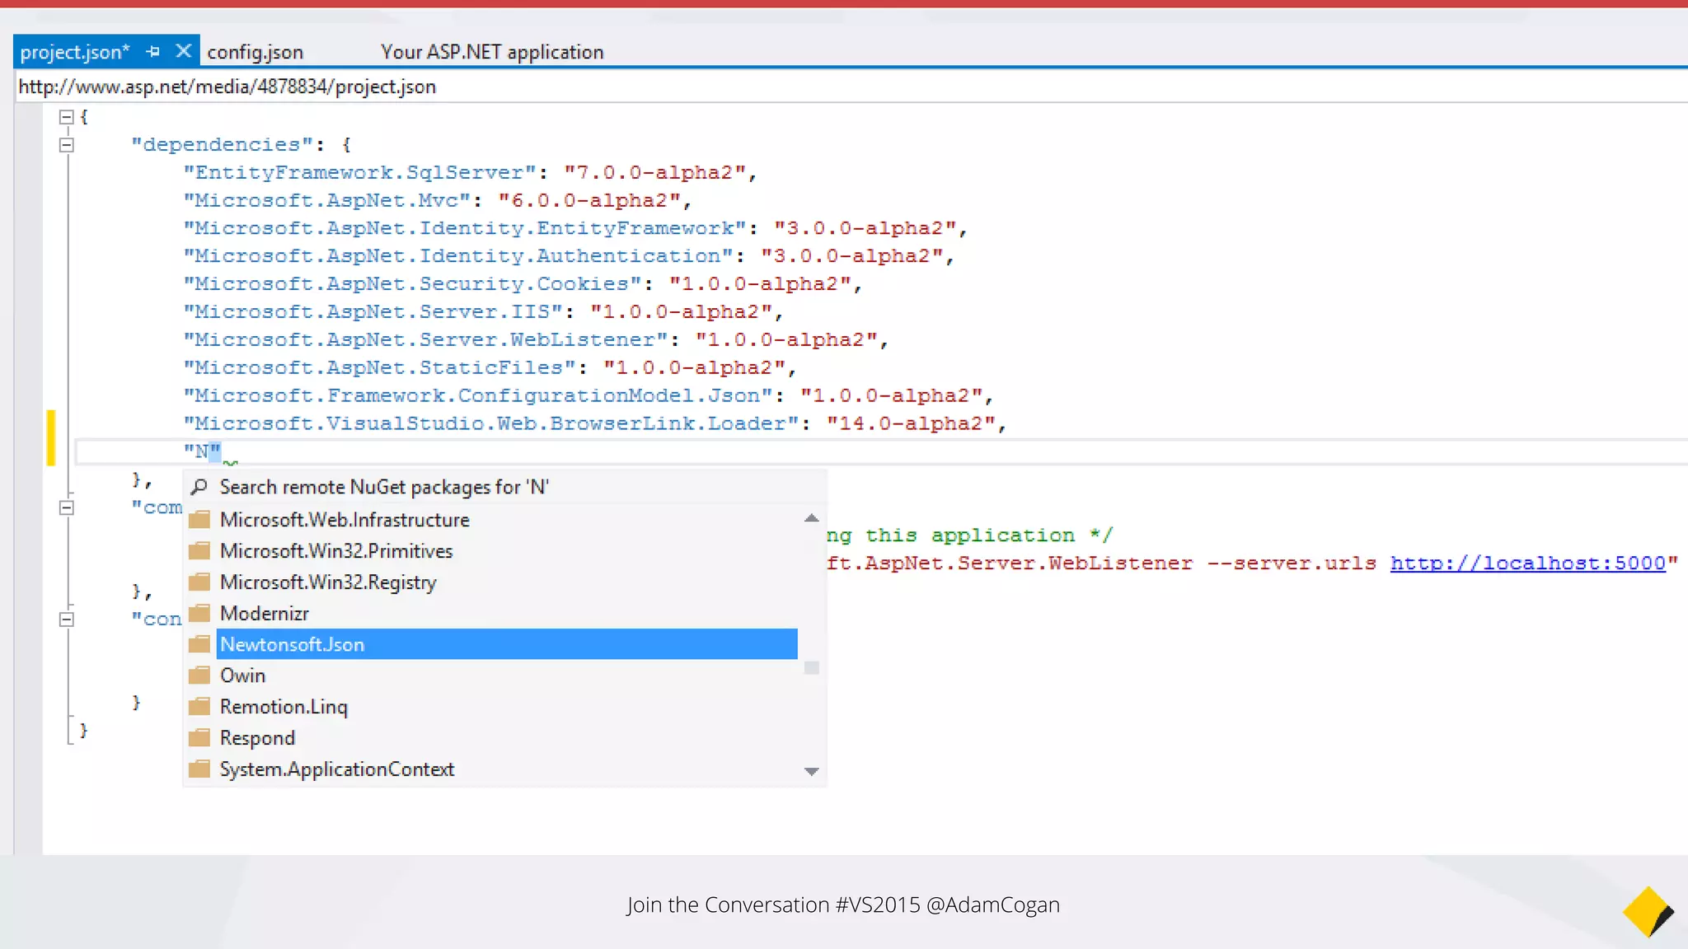This screenshot has width=1688, height=949.
Task: Choose the Respond package
Action: coord(257,738)
